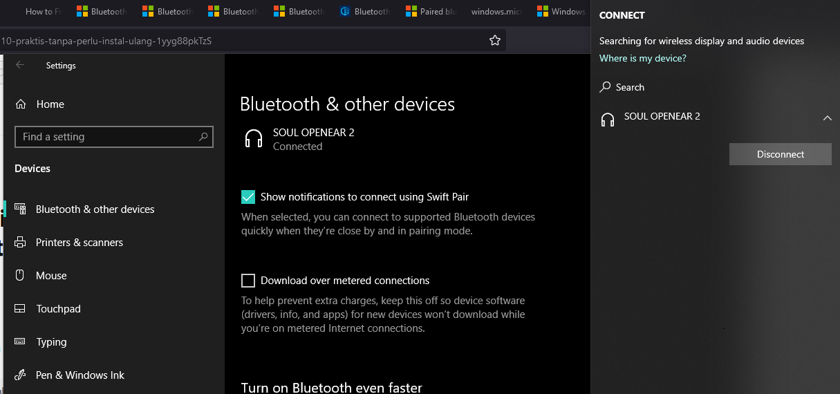Click the Bluetooth & other devices sidebar icon
This screenshot has height=394, width=840.
21,209
